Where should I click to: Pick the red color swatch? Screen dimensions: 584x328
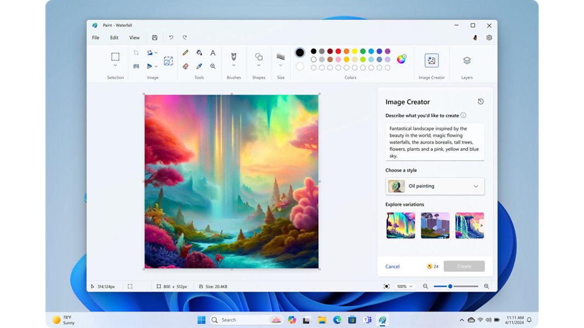[338, 51]
